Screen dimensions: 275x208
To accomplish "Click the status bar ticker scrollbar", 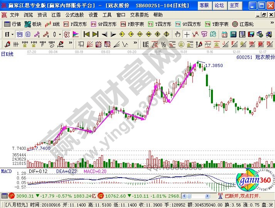I will click(x=196, y=196).
